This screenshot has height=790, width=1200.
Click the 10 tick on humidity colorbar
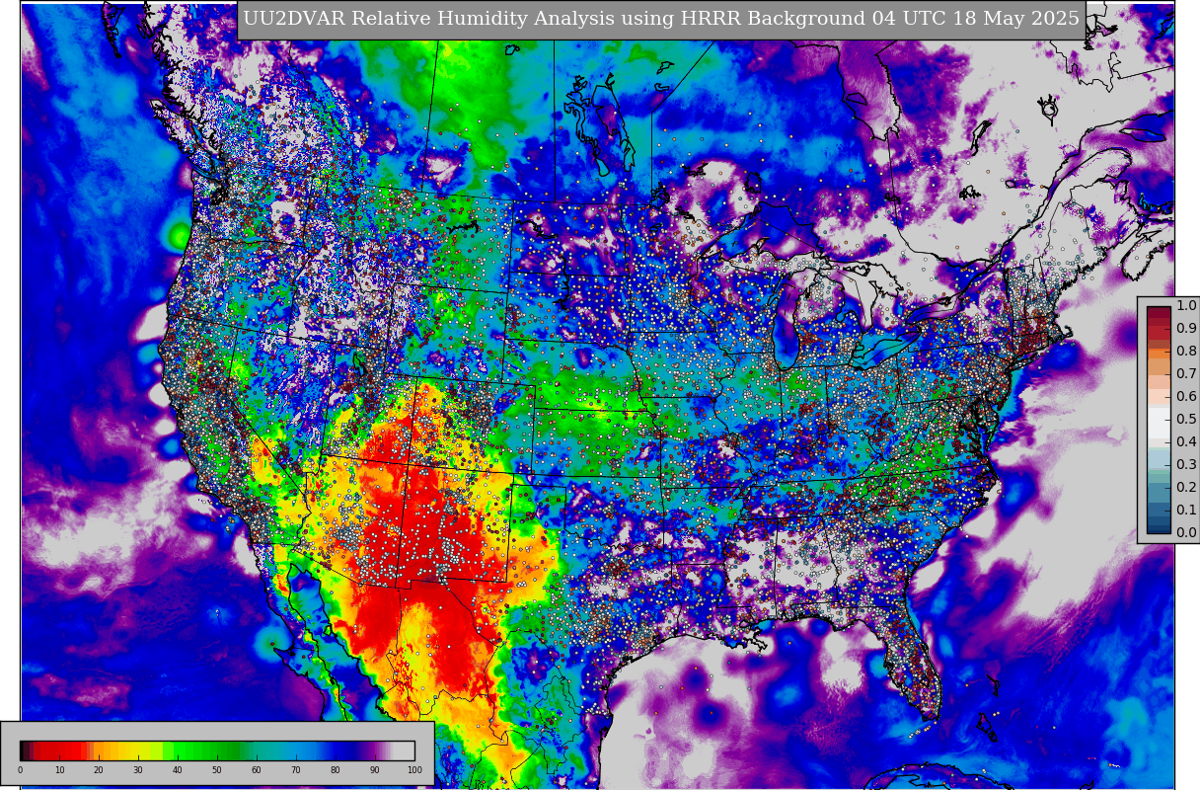point(59,770)
